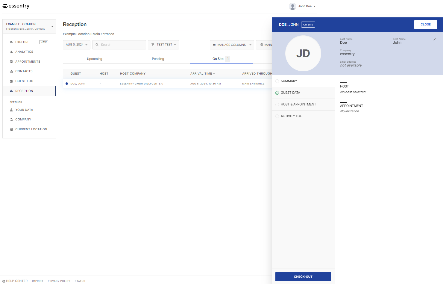Click the JD initials avatar
This screenshot has height=284, width=443.
(x=303, y=53)
